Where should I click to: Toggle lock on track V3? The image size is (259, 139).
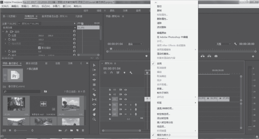(x=110, y=90)
